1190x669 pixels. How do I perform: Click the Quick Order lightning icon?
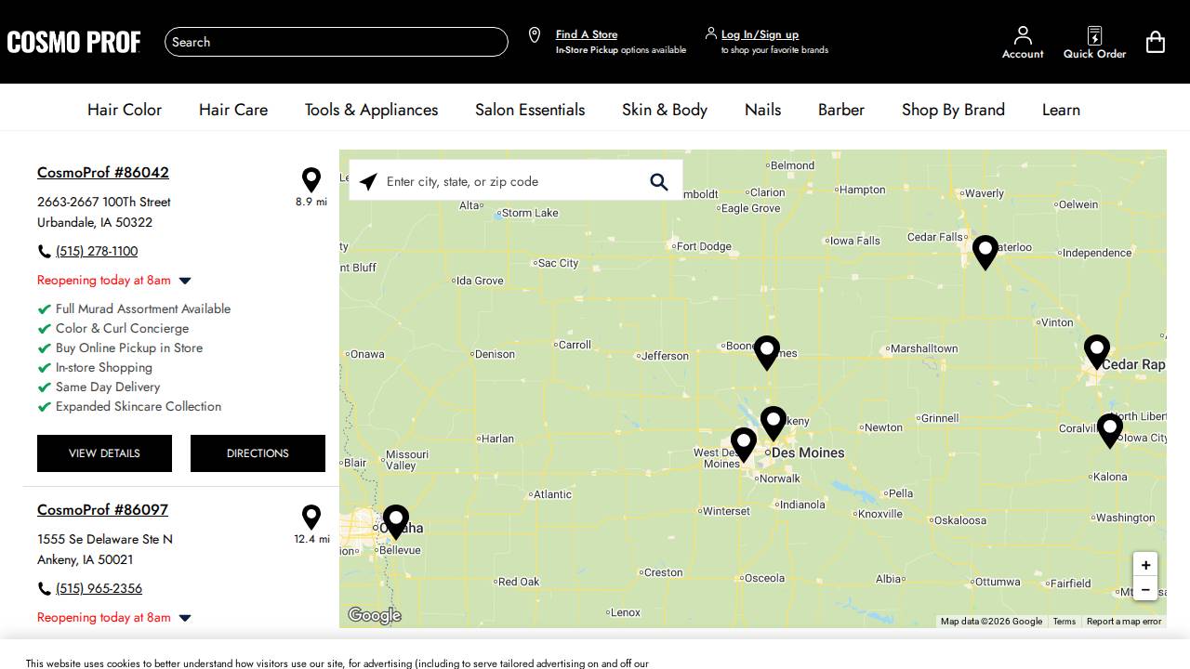(1094, 35)
